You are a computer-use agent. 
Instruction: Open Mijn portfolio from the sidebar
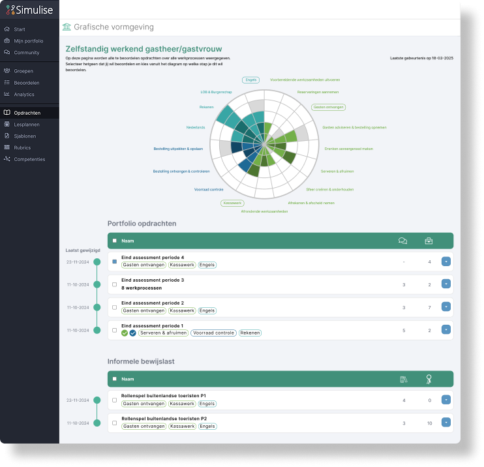[28, 41]
